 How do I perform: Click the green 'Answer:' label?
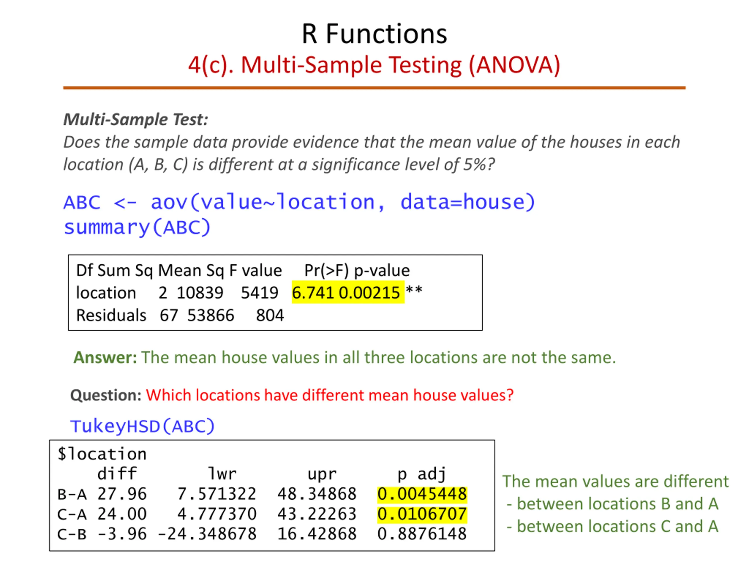pyautogui.click(x=105, y=357)
